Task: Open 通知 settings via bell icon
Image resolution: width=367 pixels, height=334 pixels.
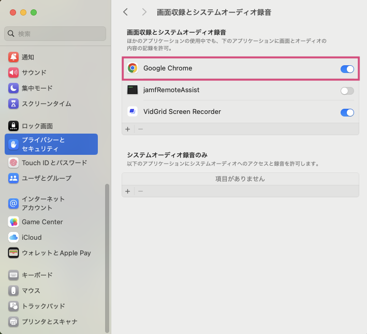Action: pos(13,57)
